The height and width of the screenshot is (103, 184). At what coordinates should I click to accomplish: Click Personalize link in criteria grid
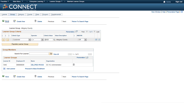(70, 32)
